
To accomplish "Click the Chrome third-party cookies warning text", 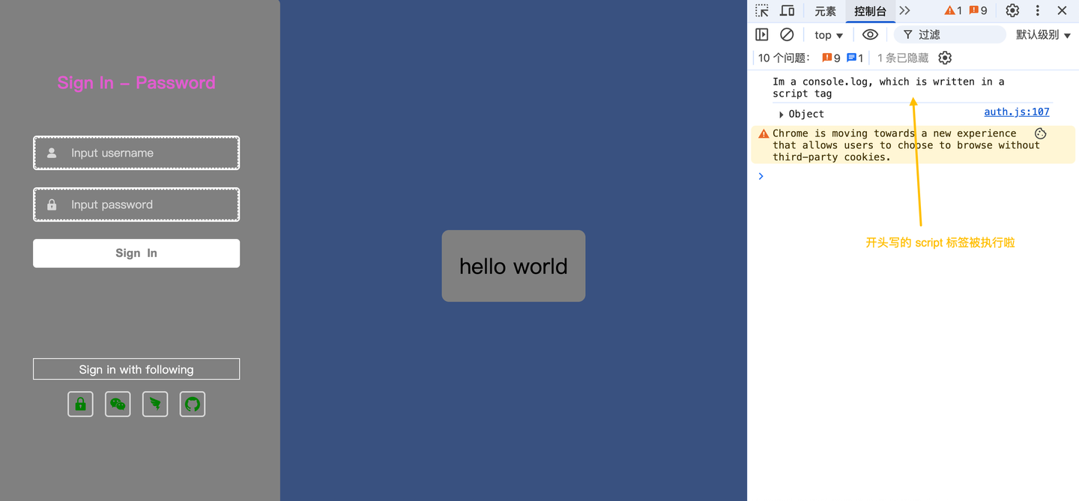I will (906, 145).
